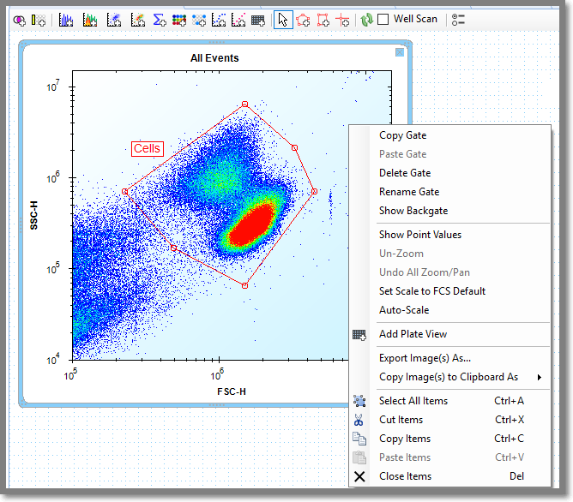
Task: Close the All Events plot with corner button
Action: (x=400, y=53)
